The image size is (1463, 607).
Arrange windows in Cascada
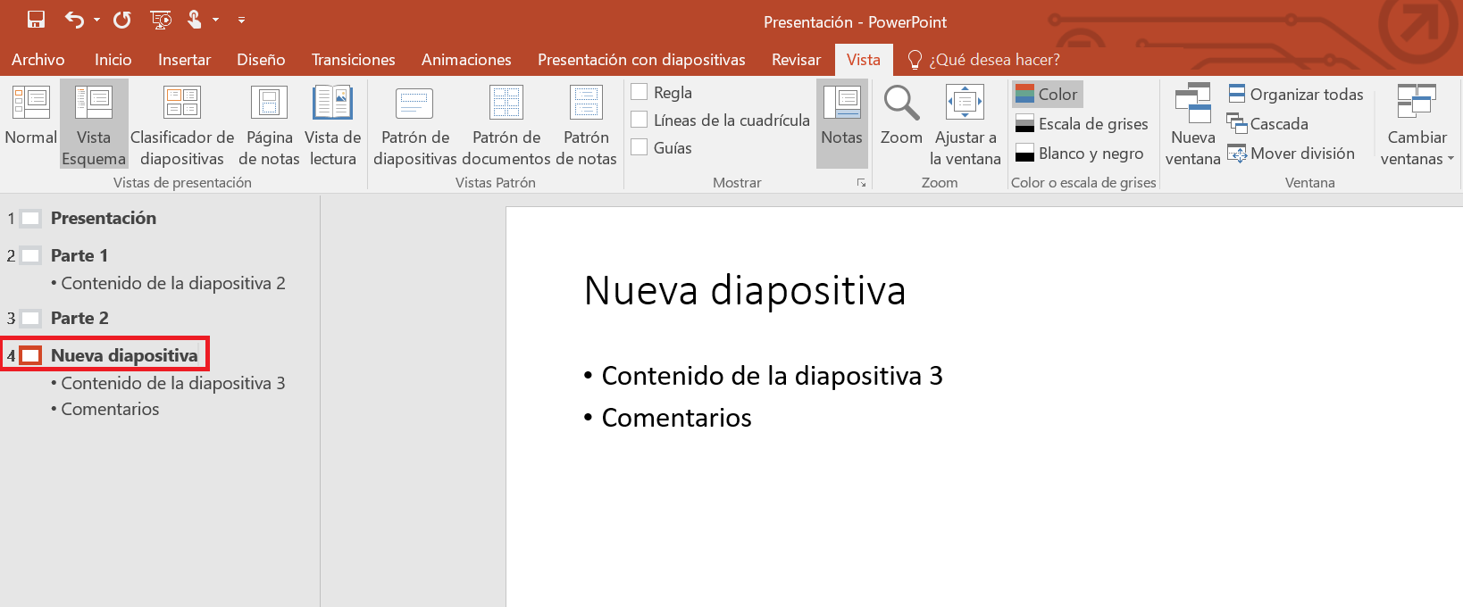click(1267, 123)
